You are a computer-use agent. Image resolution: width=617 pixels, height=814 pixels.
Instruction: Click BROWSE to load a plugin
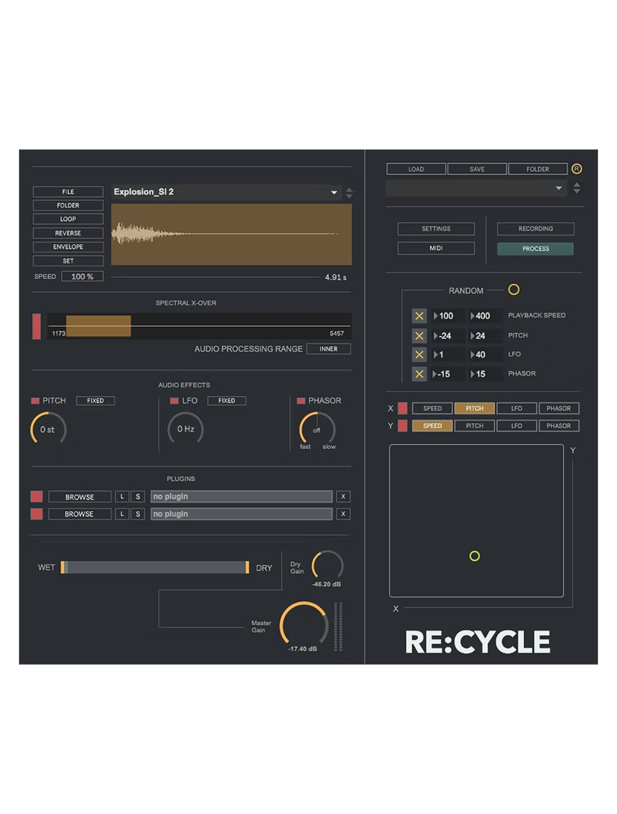click(80, 496)
